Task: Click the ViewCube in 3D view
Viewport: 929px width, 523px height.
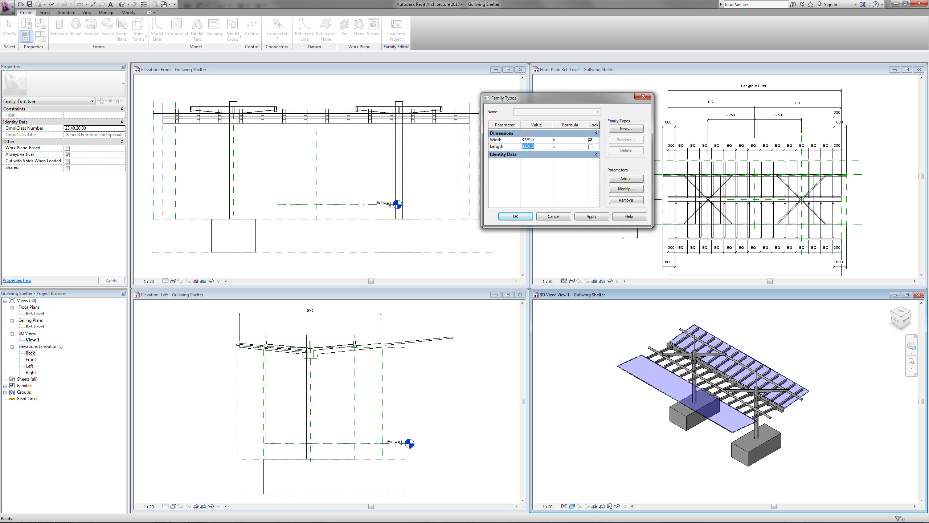Action: pos(901,318)
